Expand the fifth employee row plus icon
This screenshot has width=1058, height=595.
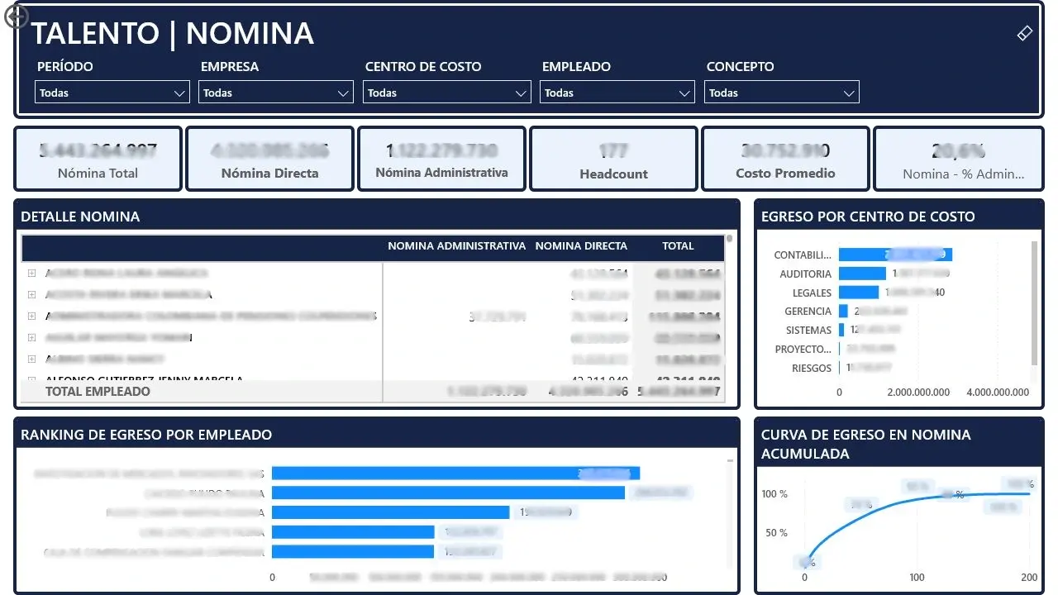[x=32, y=359]
